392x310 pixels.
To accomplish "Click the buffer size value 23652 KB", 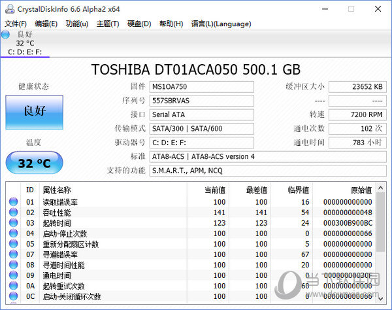I will click(357, 87).
